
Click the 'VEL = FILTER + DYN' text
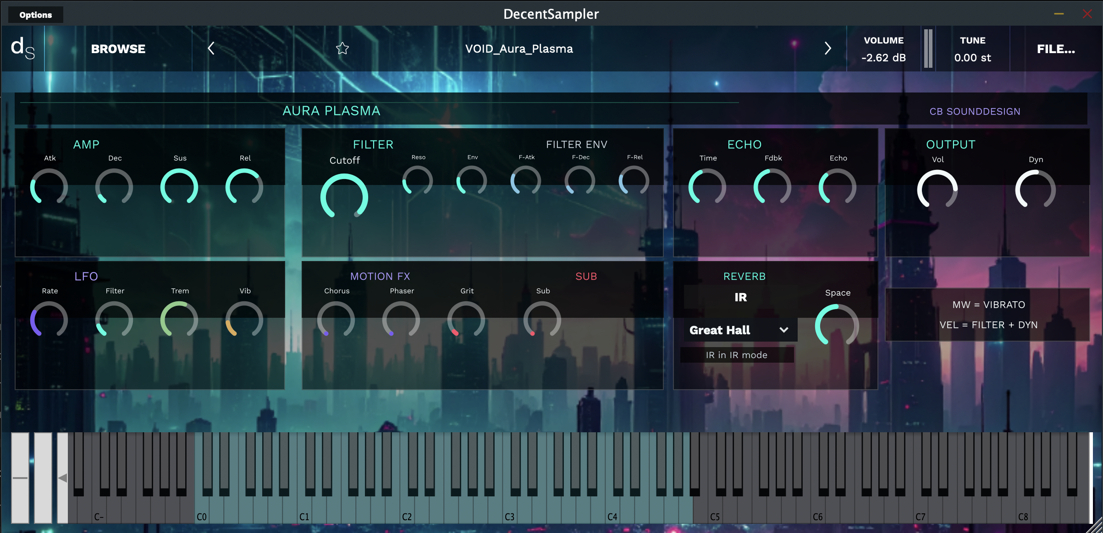point(988,325)
